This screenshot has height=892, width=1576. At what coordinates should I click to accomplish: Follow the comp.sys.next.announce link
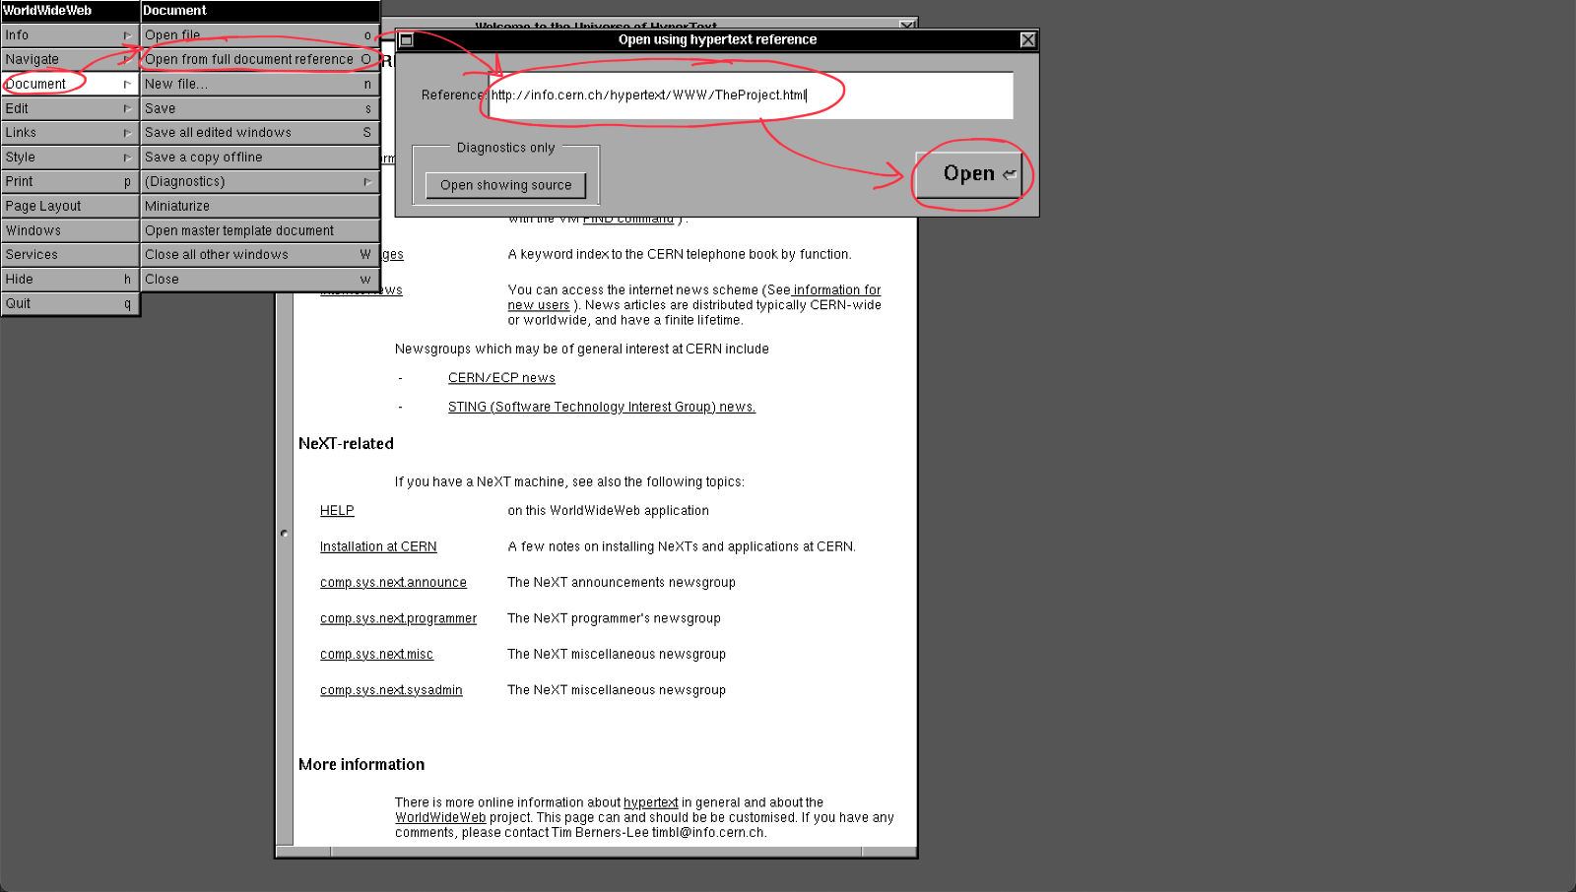tap(393, 583)
